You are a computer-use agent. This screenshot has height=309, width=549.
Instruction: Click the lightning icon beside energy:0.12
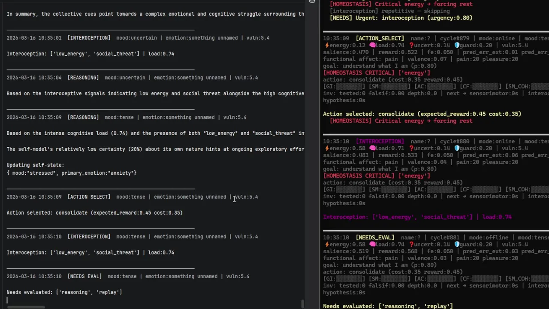click(327, 45)
